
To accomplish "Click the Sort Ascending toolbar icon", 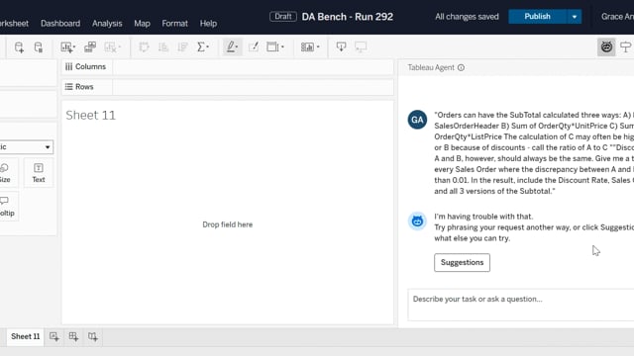I will point(163,47).
